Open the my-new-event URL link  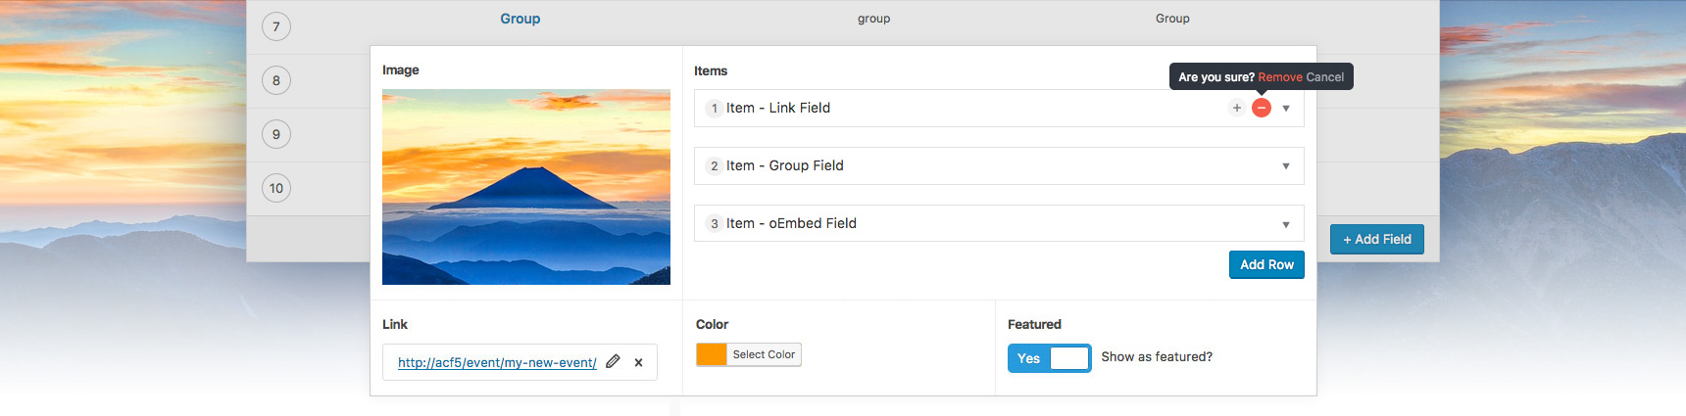coord(497,362)
